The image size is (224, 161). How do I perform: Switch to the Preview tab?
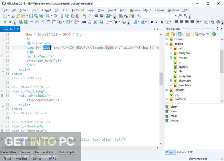tap(25, 152)
